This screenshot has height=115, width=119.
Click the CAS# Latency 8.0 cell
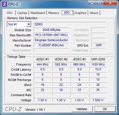coord(61,70)
